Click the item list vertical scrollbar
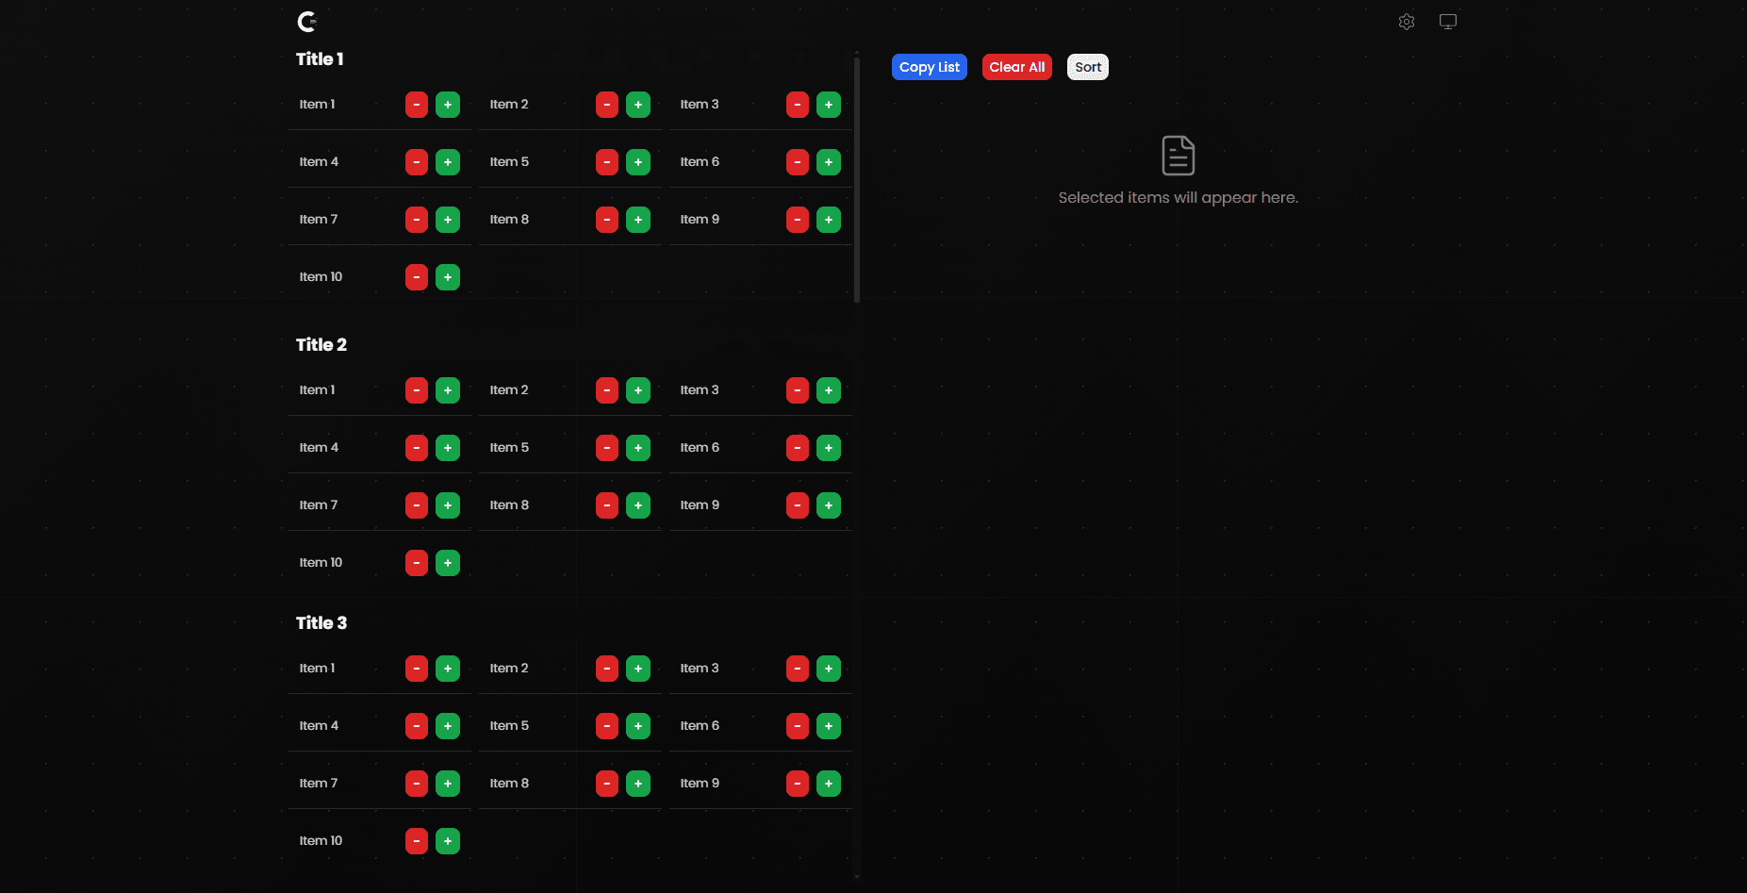Screen dimensions: 1747x893 point(856,179)
